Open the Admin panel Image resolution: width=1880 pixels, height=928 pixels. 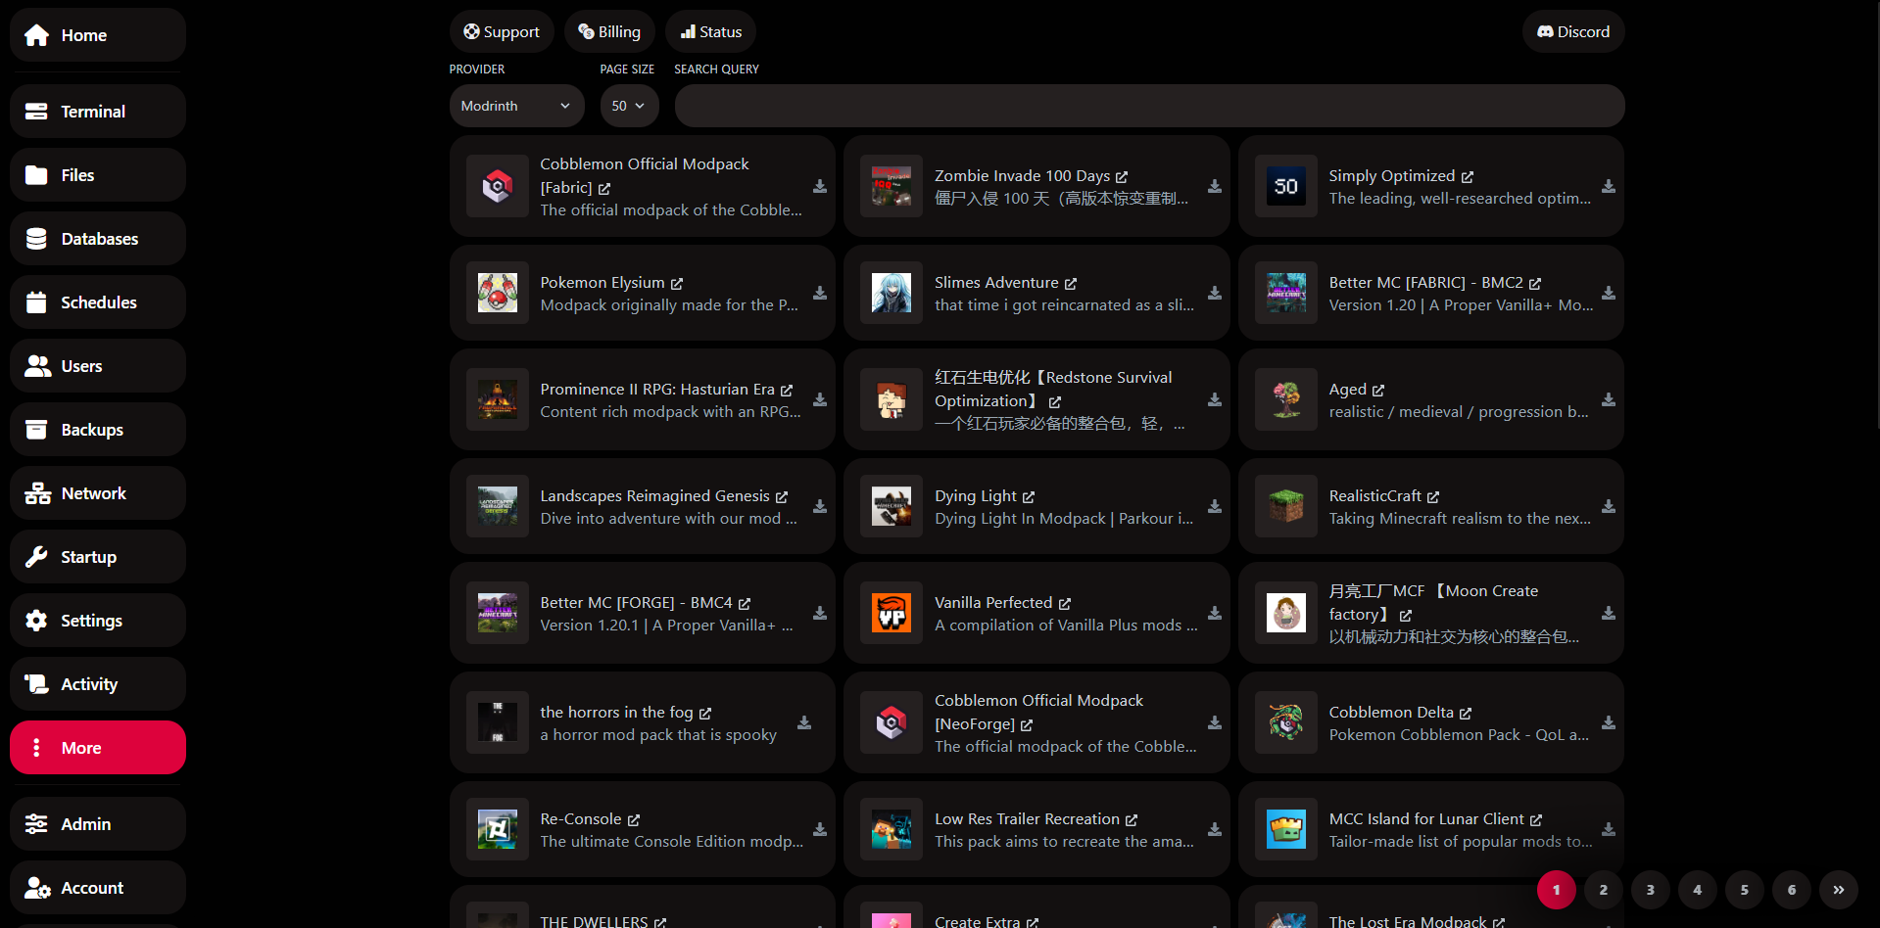pyautogui.click(x=98, y=824)
